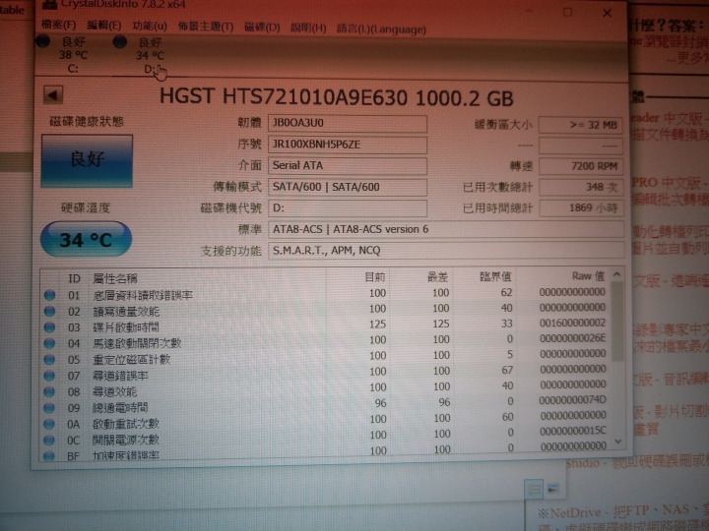Click status dot of attribute 0C
The height and width of the screenshot is (531, 709).
[50, 441]
